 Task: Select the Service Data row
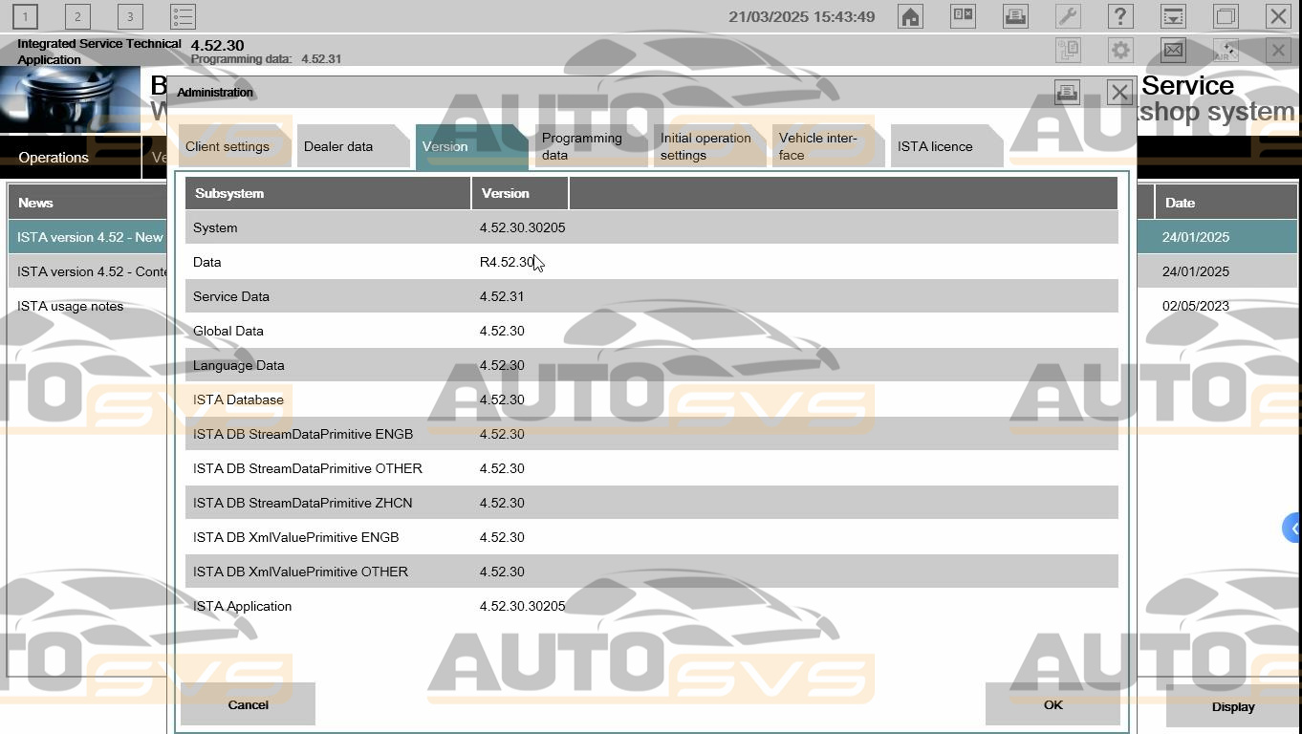[651, 296]
